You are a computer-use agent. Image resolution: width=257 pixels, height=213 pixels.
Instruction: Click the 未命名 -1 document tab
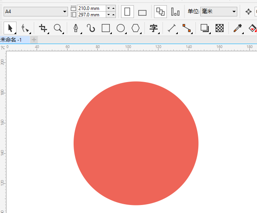click(x=11, y=40)
